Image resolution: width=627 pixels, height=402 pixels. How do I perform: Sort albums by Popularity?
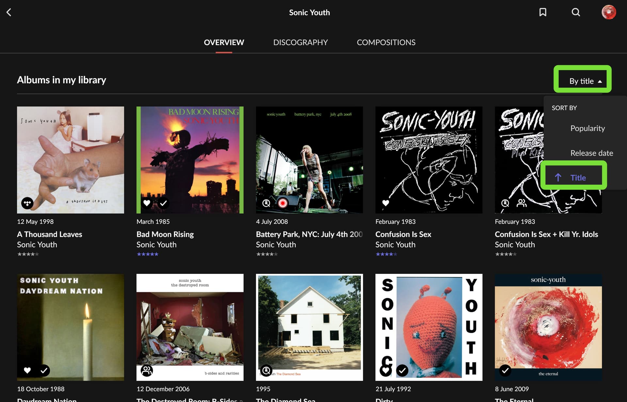pyautogui.click(x=587, y=128)
